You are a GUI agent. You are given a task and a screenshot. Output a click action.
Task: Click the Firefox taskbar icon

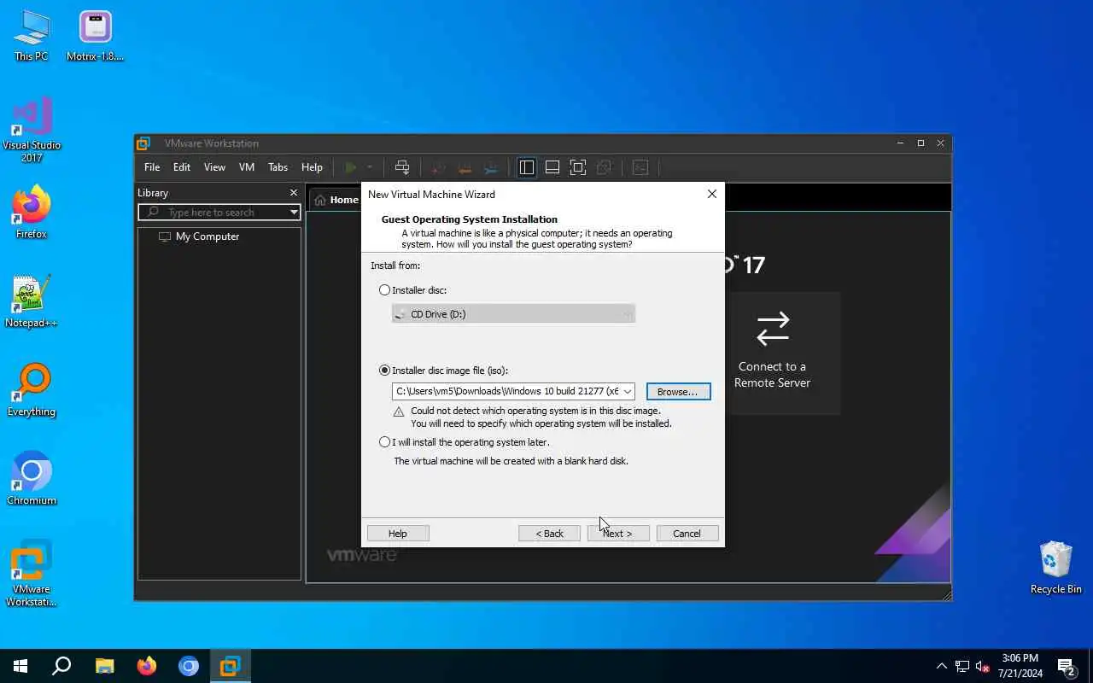coord(147,666)
